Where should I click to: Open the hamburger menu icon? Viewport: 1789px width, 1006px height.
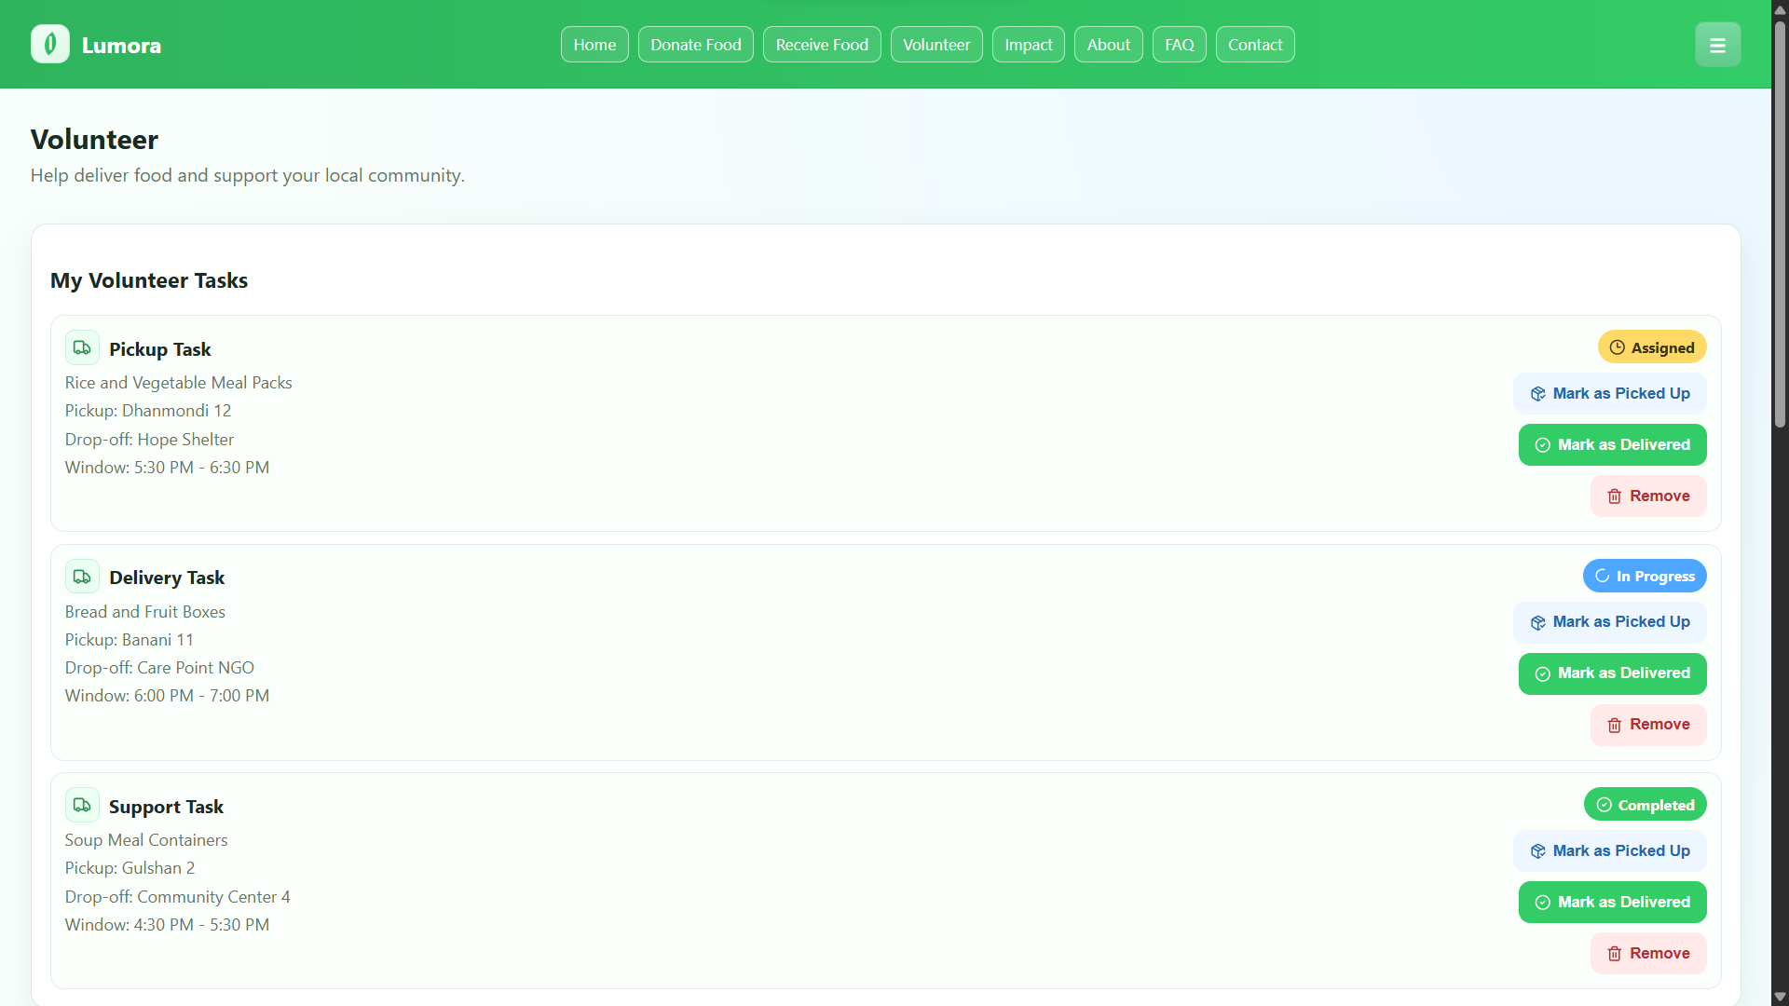tap(1717, 45)
